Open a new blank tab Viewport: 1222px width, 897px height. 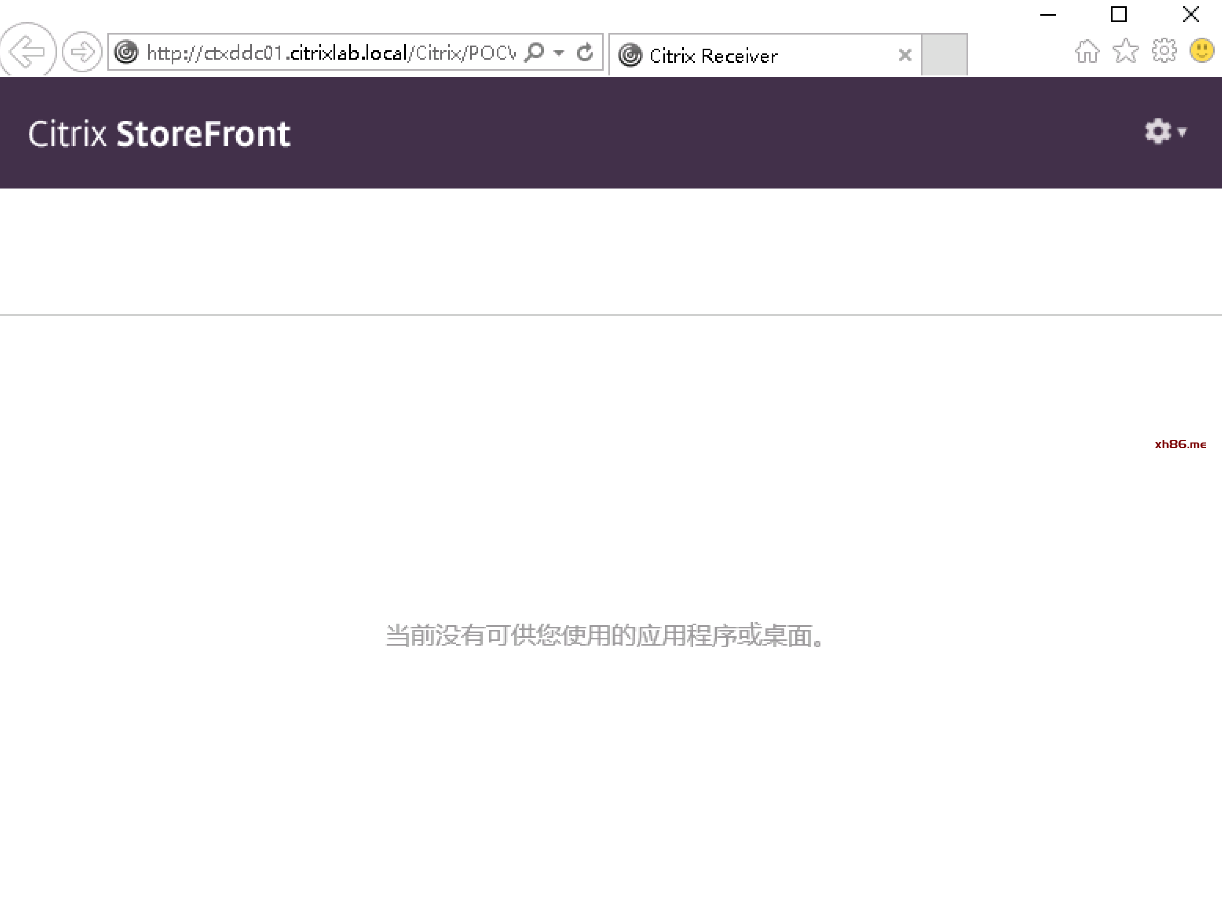[944, 54]
